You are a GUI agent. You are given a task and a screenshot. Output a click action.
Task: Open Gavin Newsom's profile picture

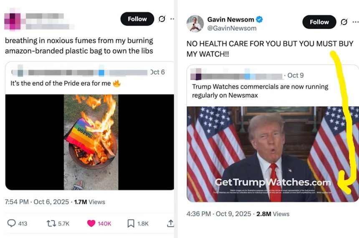point(195,24)
